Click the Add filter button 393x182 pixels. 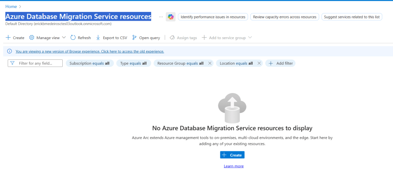tap(281, 63)
